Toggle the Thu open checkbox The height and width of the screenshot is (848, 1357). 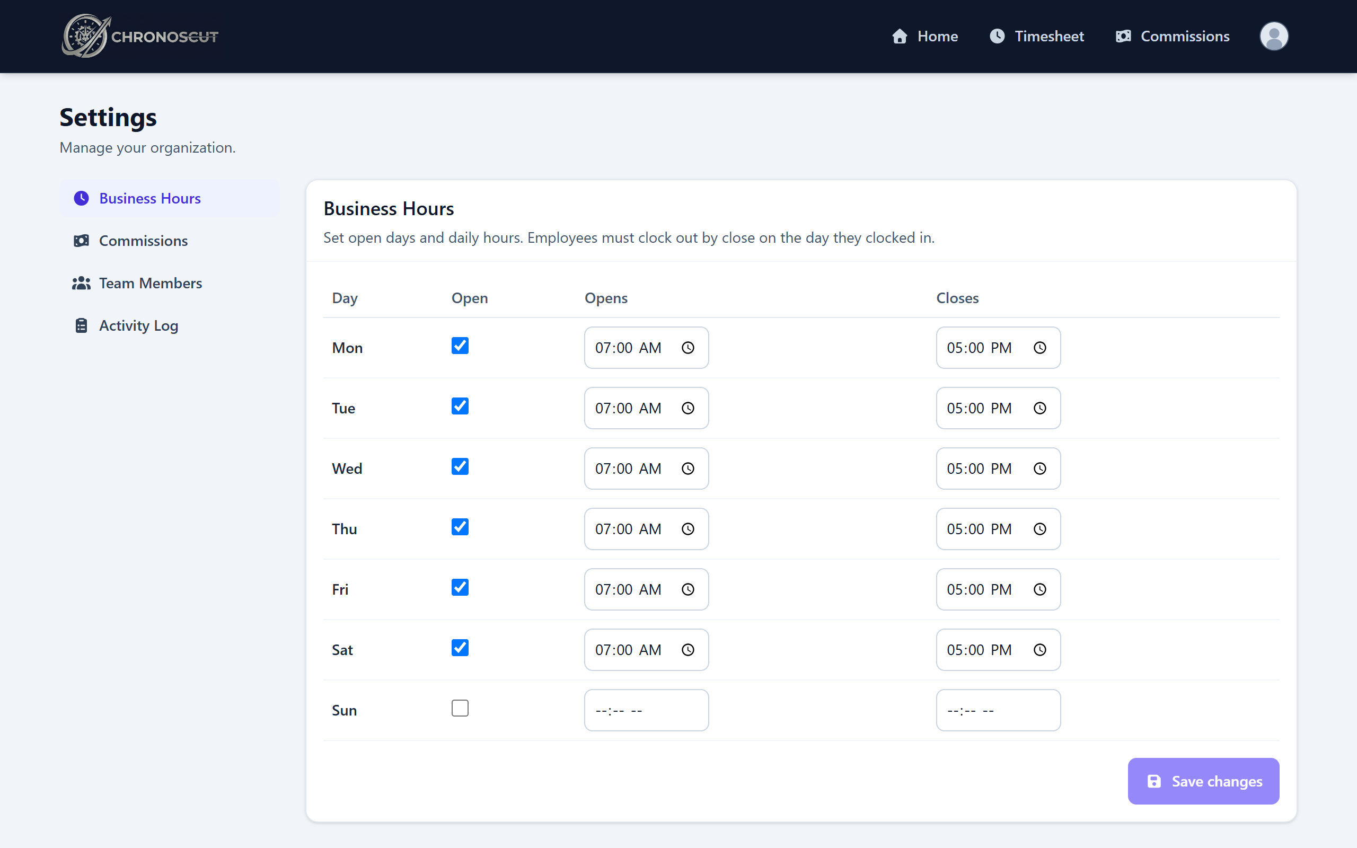(460, 527)
